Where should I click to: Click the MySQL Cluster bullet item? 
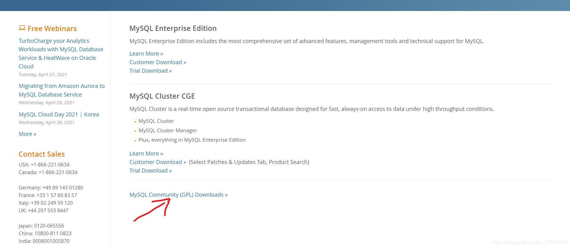[156, 121]
